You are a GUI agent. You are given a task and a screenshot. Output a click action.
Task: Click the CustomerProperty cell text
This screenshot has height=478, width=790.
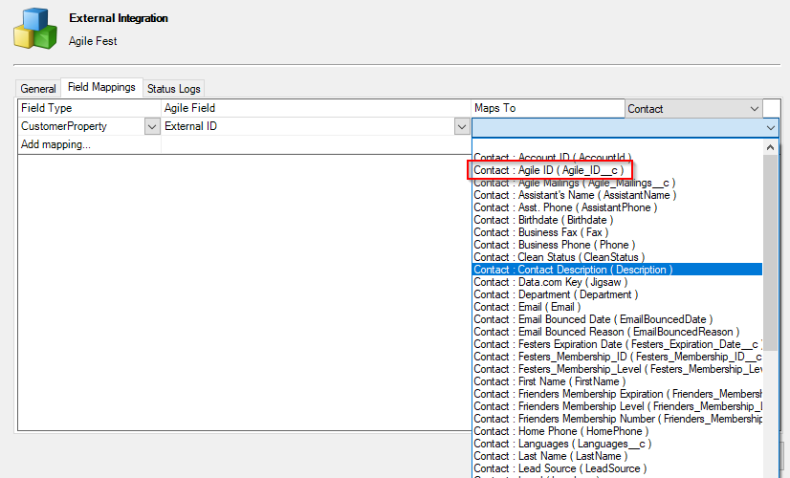click(64, 126)
